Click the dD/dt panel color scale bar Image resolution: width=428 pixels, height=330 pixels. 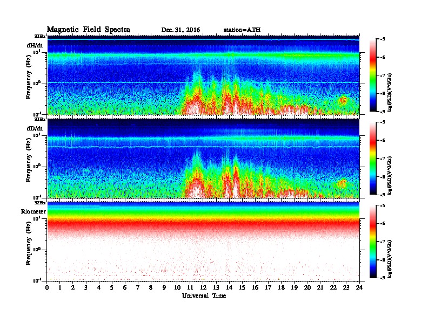(x=373, y=159)
